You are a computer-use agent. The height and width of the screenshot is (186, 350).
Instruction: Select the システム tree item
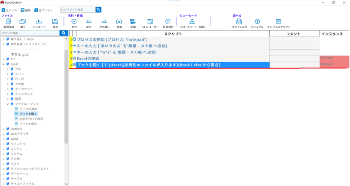[16, 154]
